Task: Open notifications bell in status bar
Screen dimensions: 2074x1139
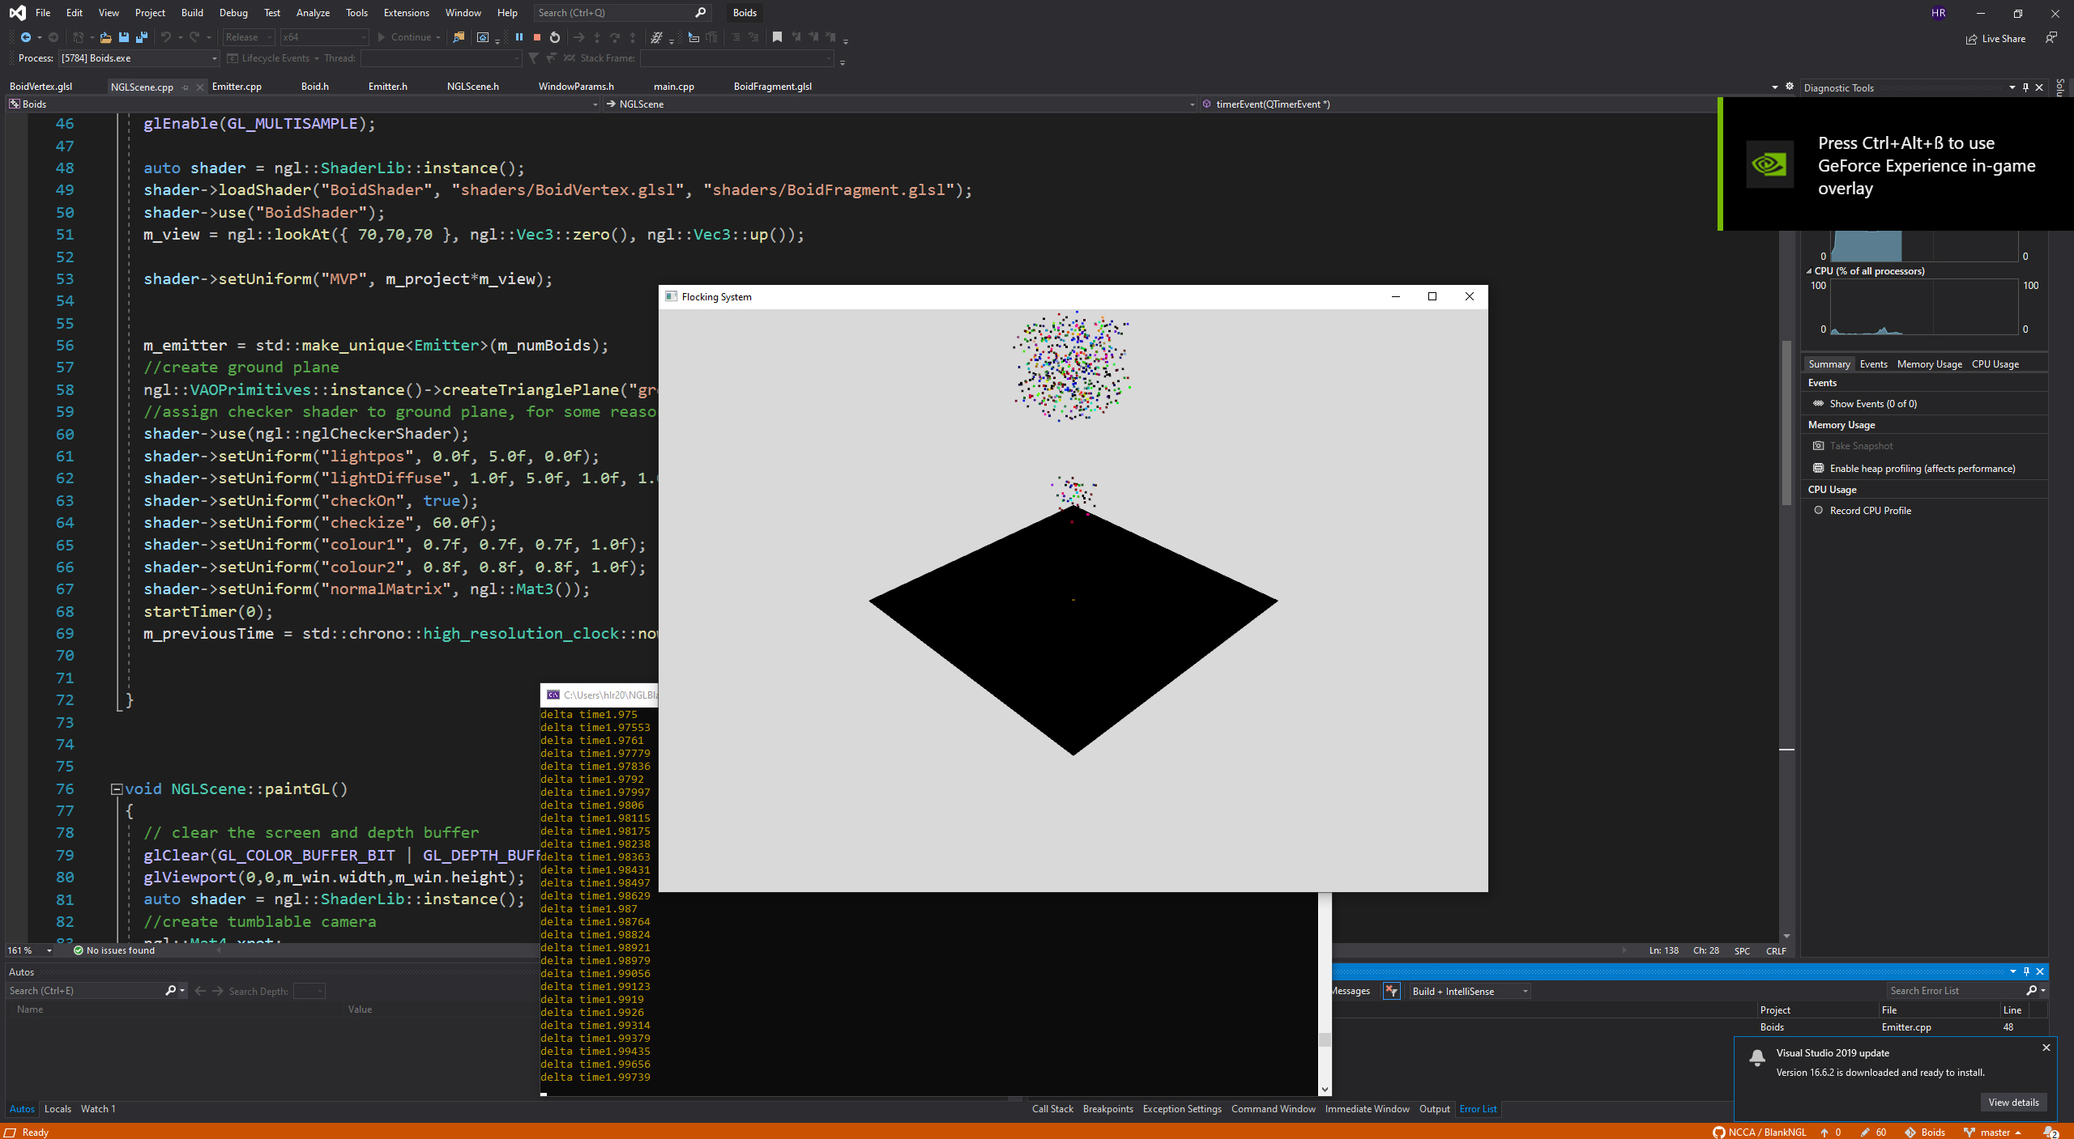Action: tap(2051, 1132)
